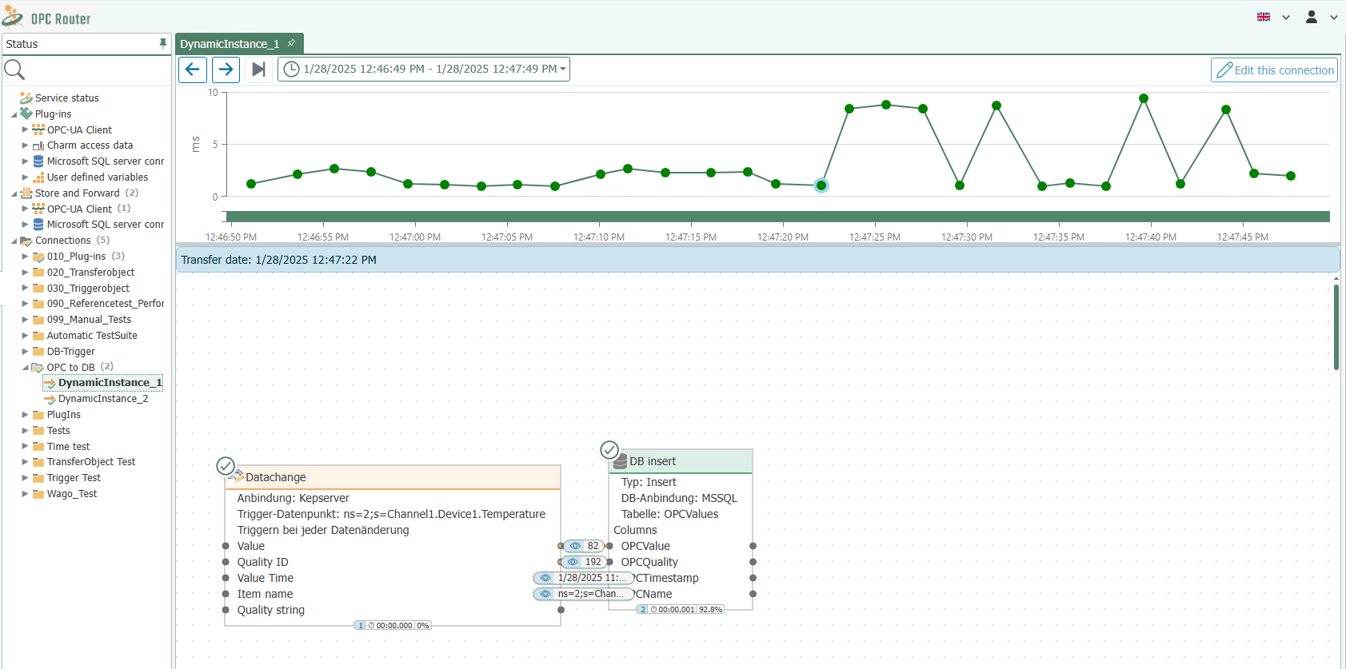Click the green timeline bar under chart
Image resolution: width=1346 pixels, height=669 pixels.
[777, 217]
